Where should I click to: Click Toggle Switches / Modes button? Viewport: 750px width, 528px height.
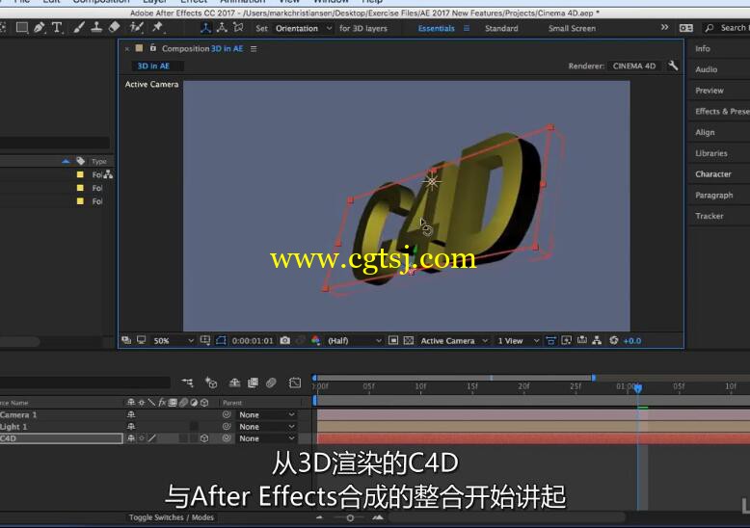[172, 517]
